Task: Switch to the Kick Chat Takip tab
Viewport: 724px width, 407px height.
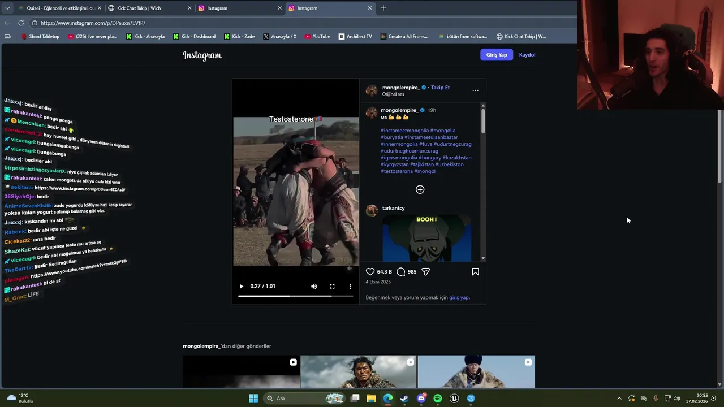Action: click(148, 8)
